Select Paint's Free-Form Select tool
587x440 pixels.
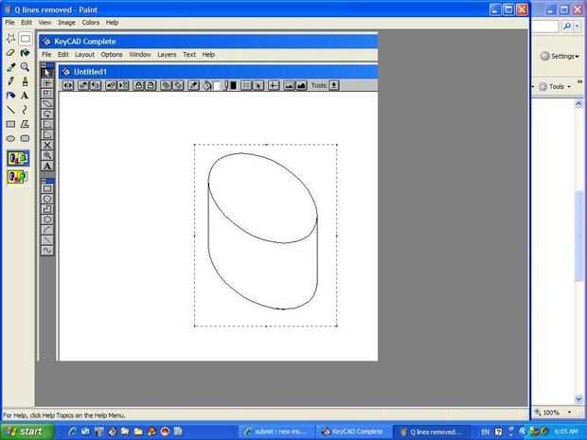[x=10, y=38]
